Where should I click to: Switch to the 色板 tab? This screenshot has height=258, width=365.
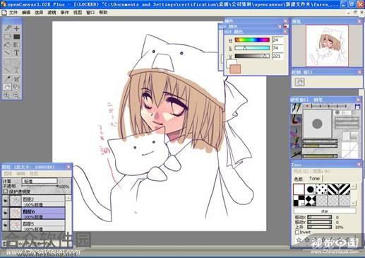point(299,179)
